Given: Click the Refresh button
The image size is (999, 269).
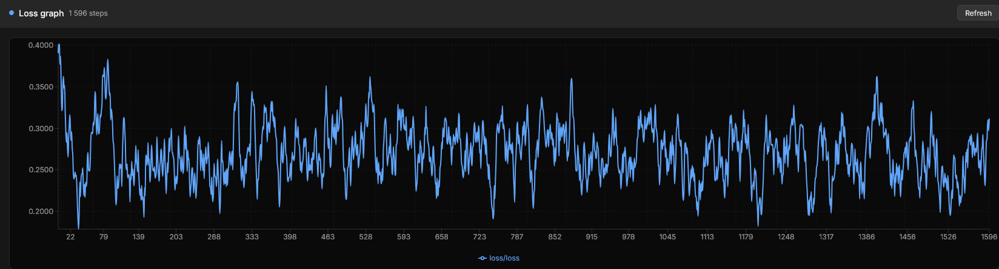Looking at the screenshot, I should click(977, 13).
